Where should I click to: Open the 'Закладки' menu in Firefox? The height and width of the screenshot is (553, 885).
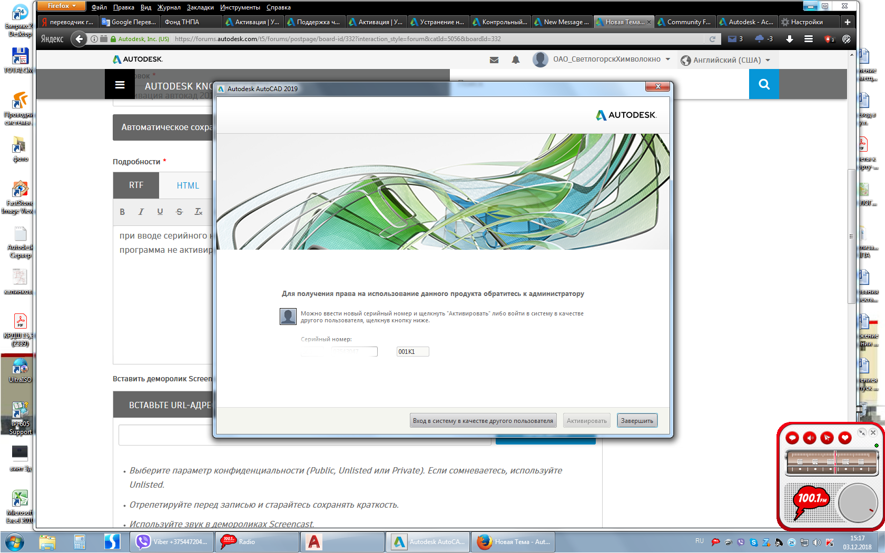point(200,7)
